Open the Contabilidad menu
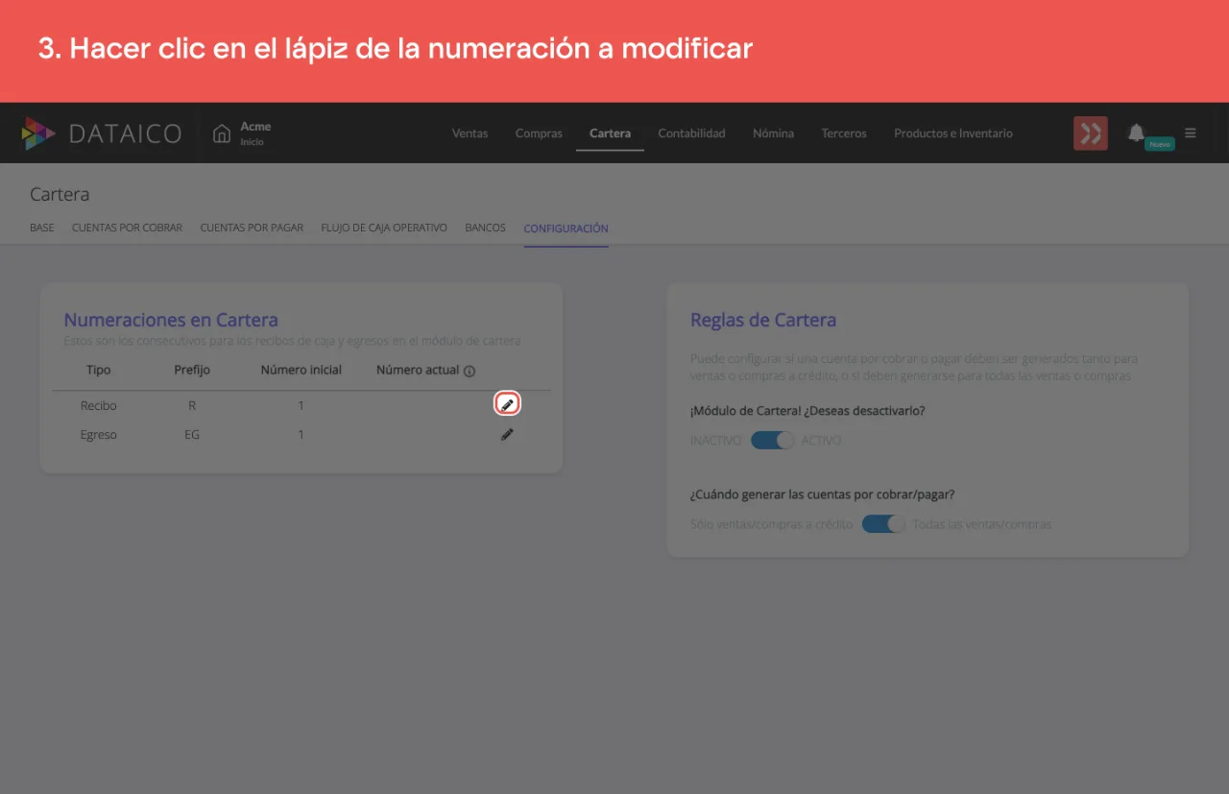Screen dimensions: 1229x794 (691, 133)
